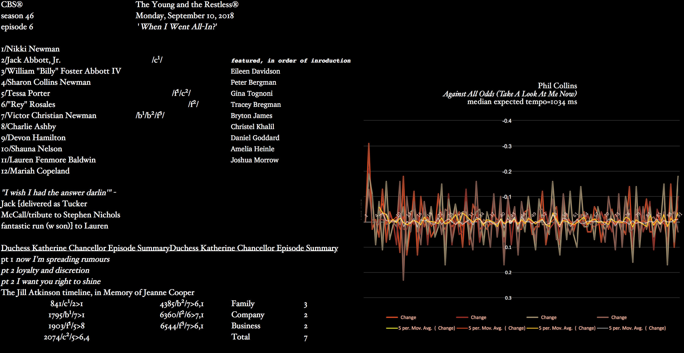The image size is (684, 353).
Task: Click the -0.4 axis label on chart
Action: pyautogui.click(x=507, y=121)
